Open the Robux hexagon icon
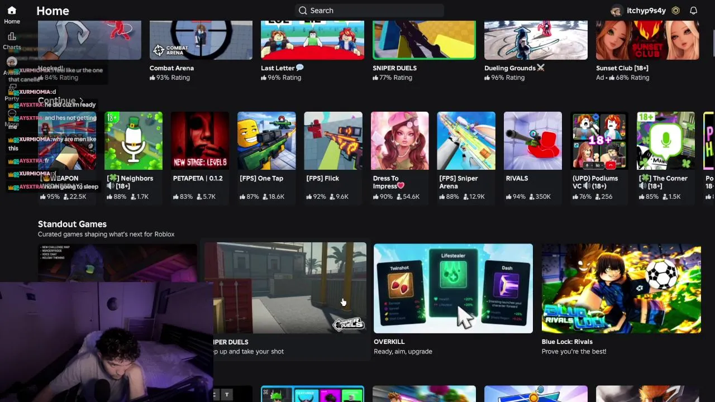The height and width of the screenshot is (402, 715). 676,11
